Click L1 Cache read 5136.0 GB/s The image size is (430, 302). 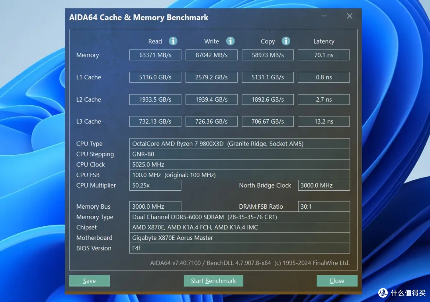[155, 77]
